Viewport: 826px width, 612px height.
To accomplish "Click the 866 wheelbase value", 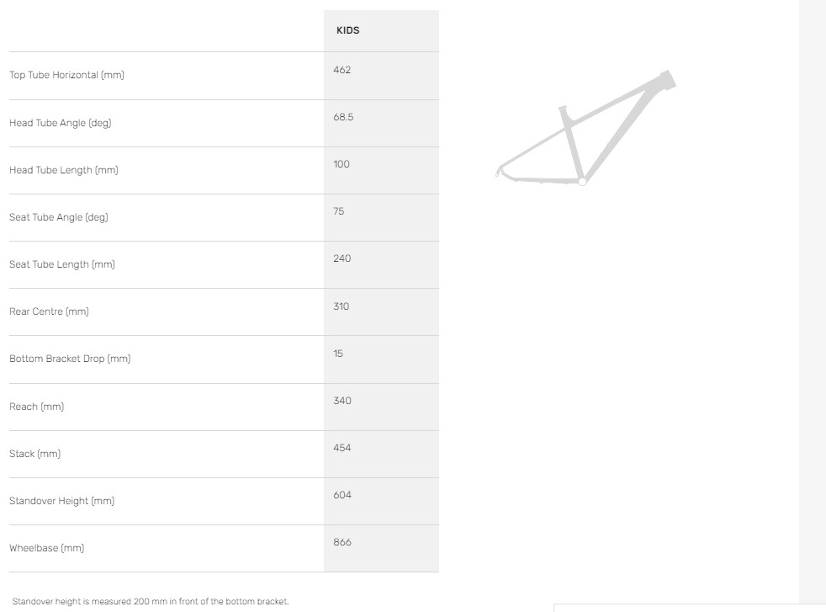I will [x=342, y=542].
